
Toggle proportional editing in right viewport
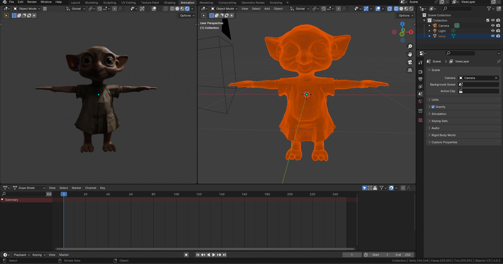point(339,9)
